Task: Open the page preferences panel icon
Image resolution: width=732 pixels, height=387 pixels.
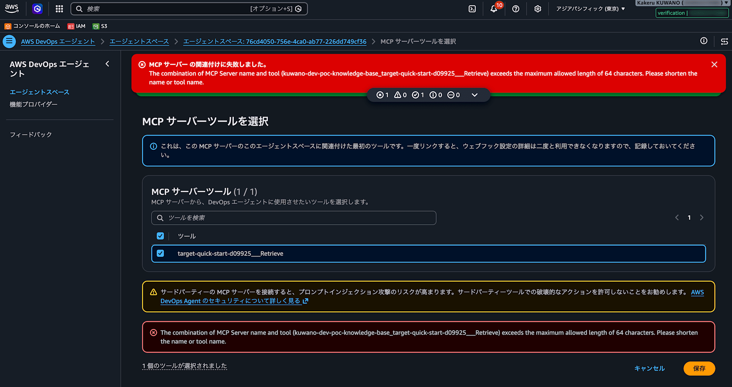Action: (x=724, y=41)
